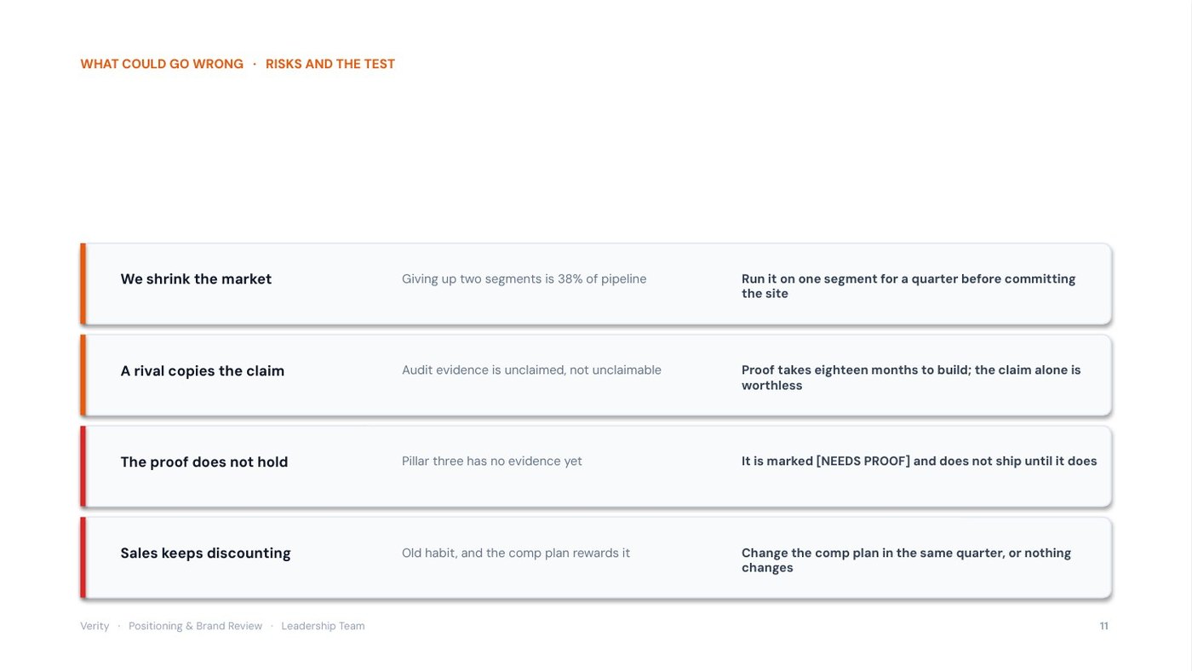Click the 'Verity' footer label
The width and height of the screenshot is (1192, 671).
(x=95, y=626)
